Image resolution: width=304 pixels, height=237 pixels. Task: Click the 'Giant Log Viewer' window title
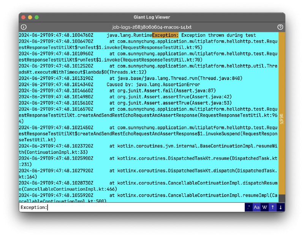(152, 17)
